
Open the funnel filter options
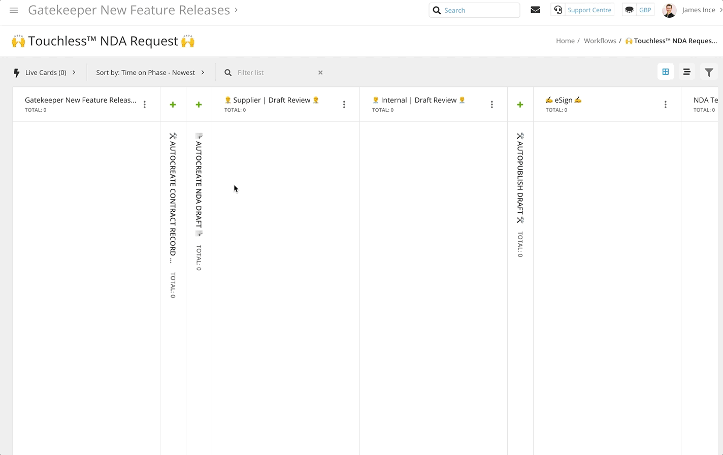(x=709, y=72)
